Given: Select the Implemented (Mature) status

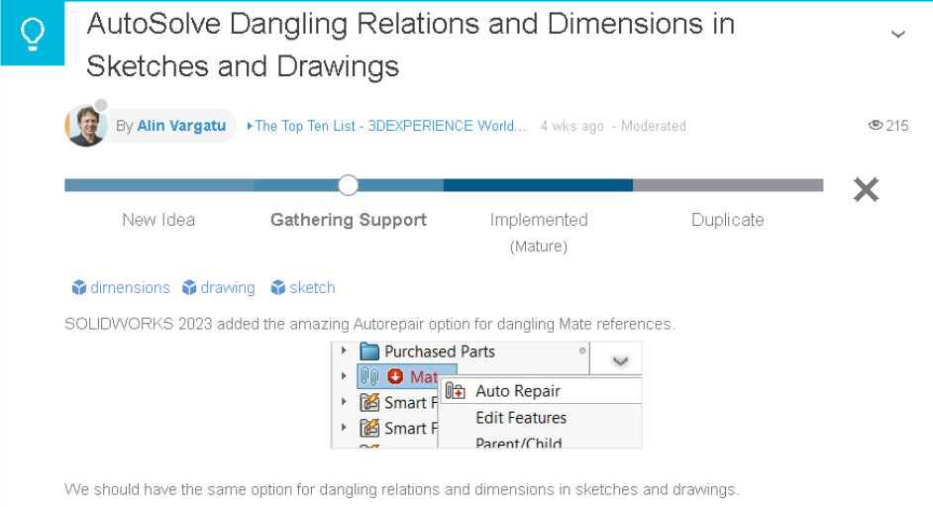Looking at the screenshot, I should tap(539, 233).
